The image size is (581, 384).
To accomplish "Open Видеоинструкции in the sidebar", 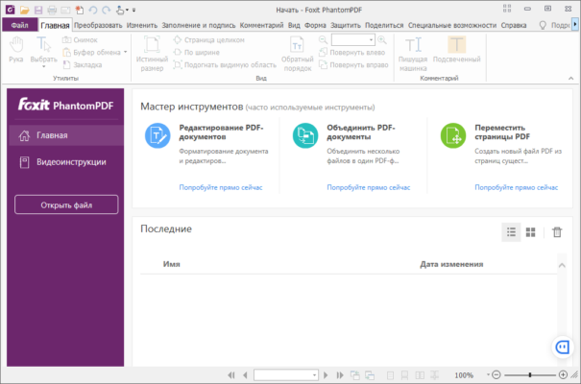I will [x=65, y=162].
